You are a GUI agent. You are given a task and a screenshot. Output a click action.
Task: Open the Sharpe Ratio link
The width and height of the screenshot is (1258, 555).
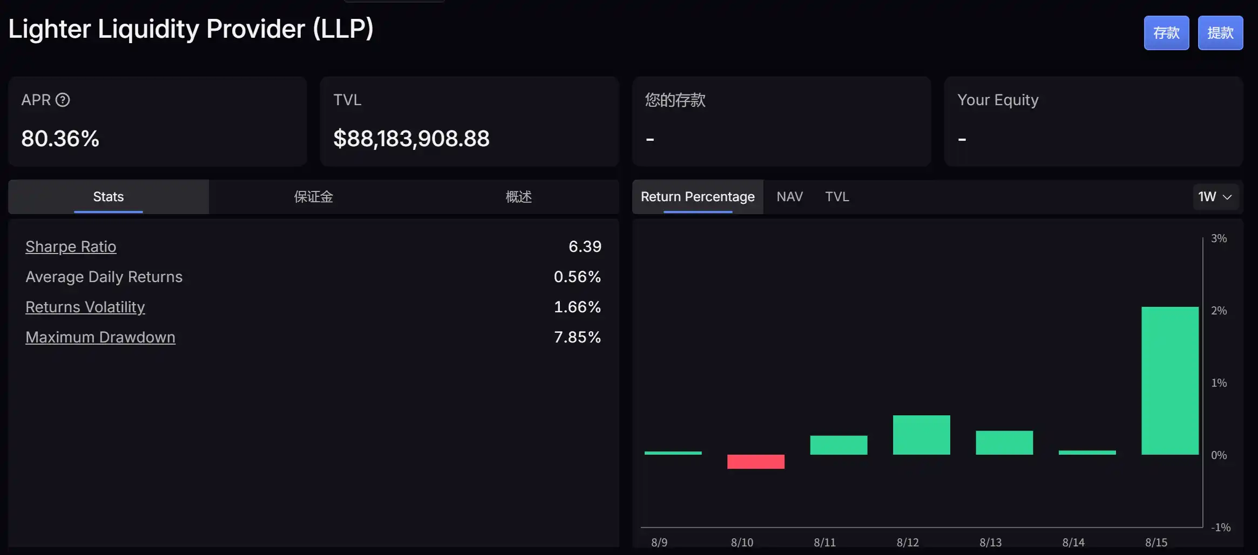(x=71, y=246)
